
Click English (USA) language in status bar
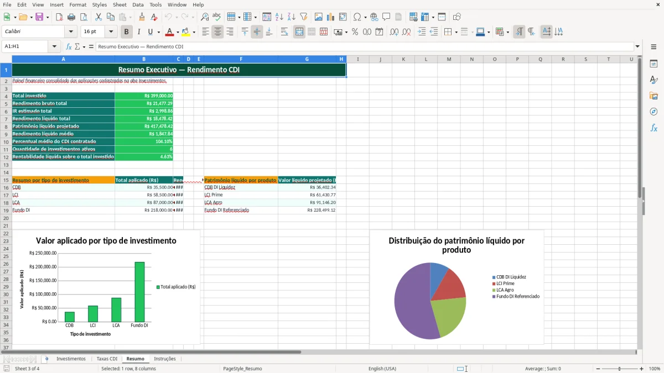(382, 369)
